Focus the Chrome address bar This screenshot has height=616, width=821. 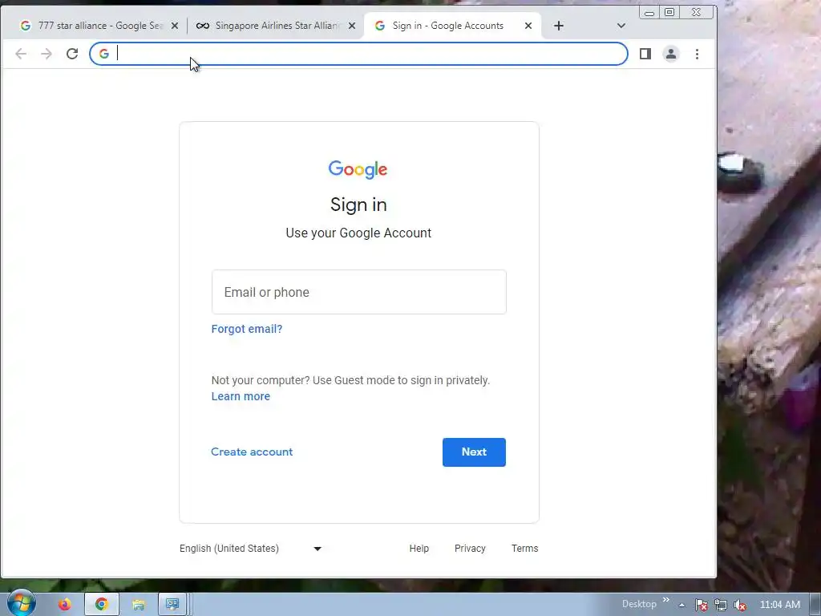tap(358, 54)
